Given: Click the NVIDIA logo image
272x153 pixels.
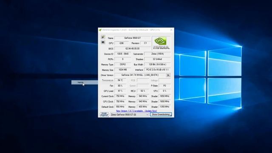Looking at the screenshot, I should point(161,43).
